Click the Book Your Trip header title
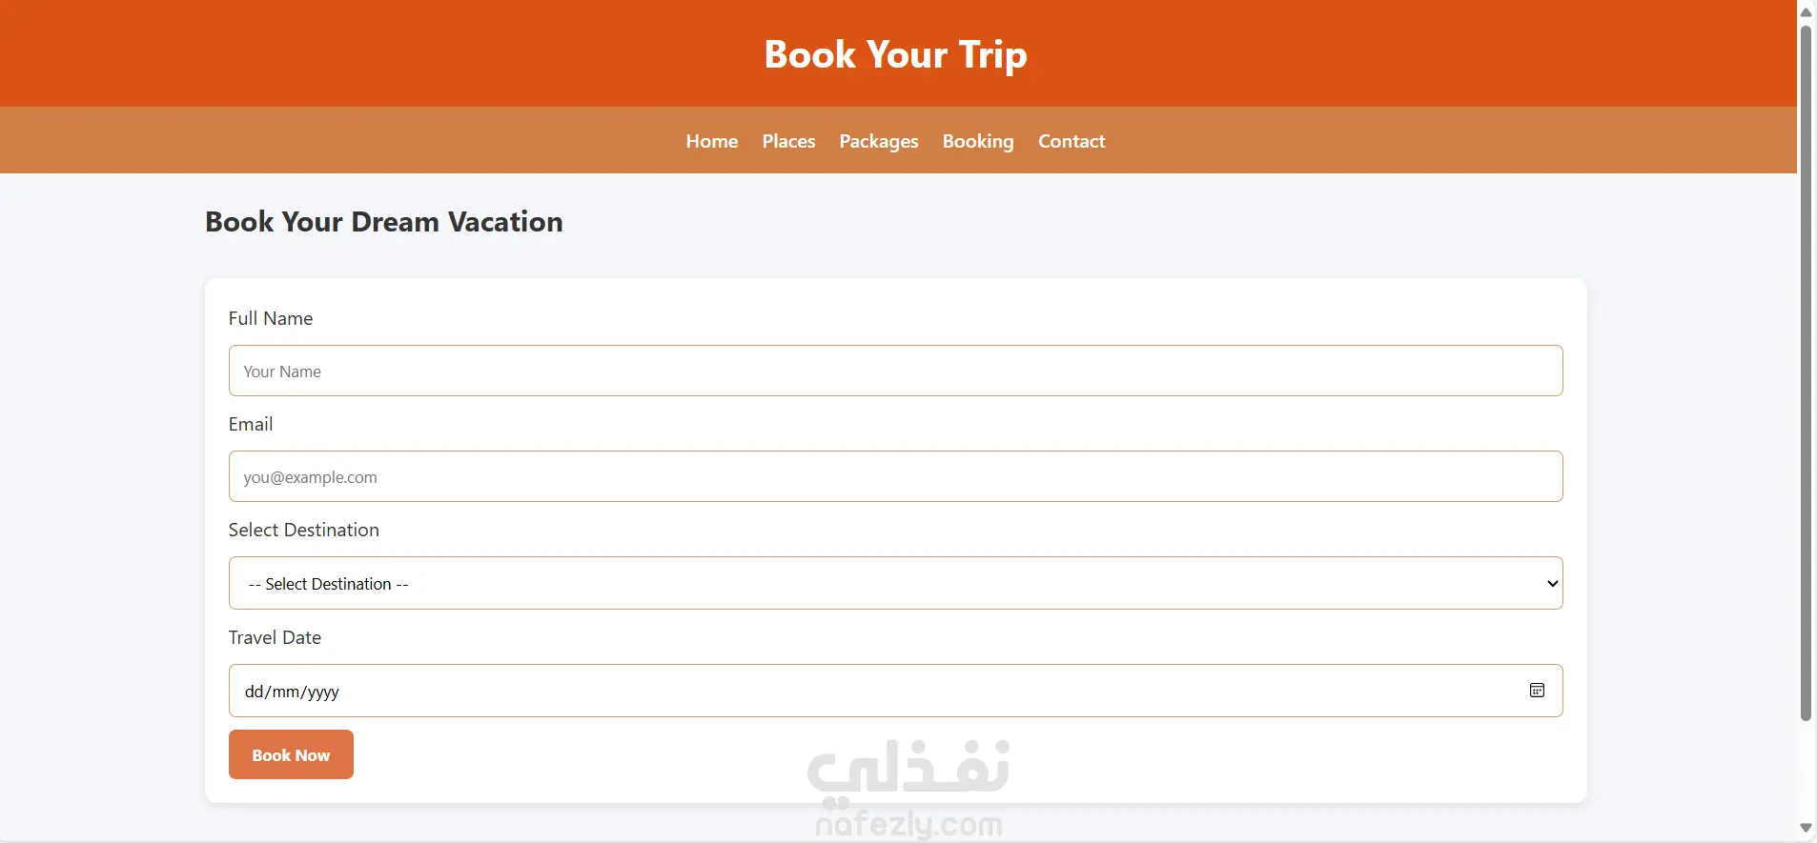This screenshot has height=843, width=1817. pyautogui.click(x=895, y=54)
